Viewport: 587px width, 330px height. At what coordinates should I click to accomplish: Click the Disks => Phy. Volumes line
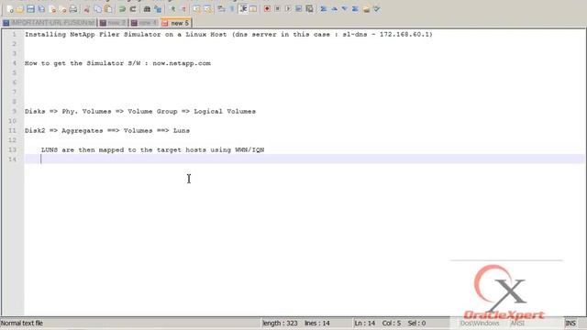point(140,112)
